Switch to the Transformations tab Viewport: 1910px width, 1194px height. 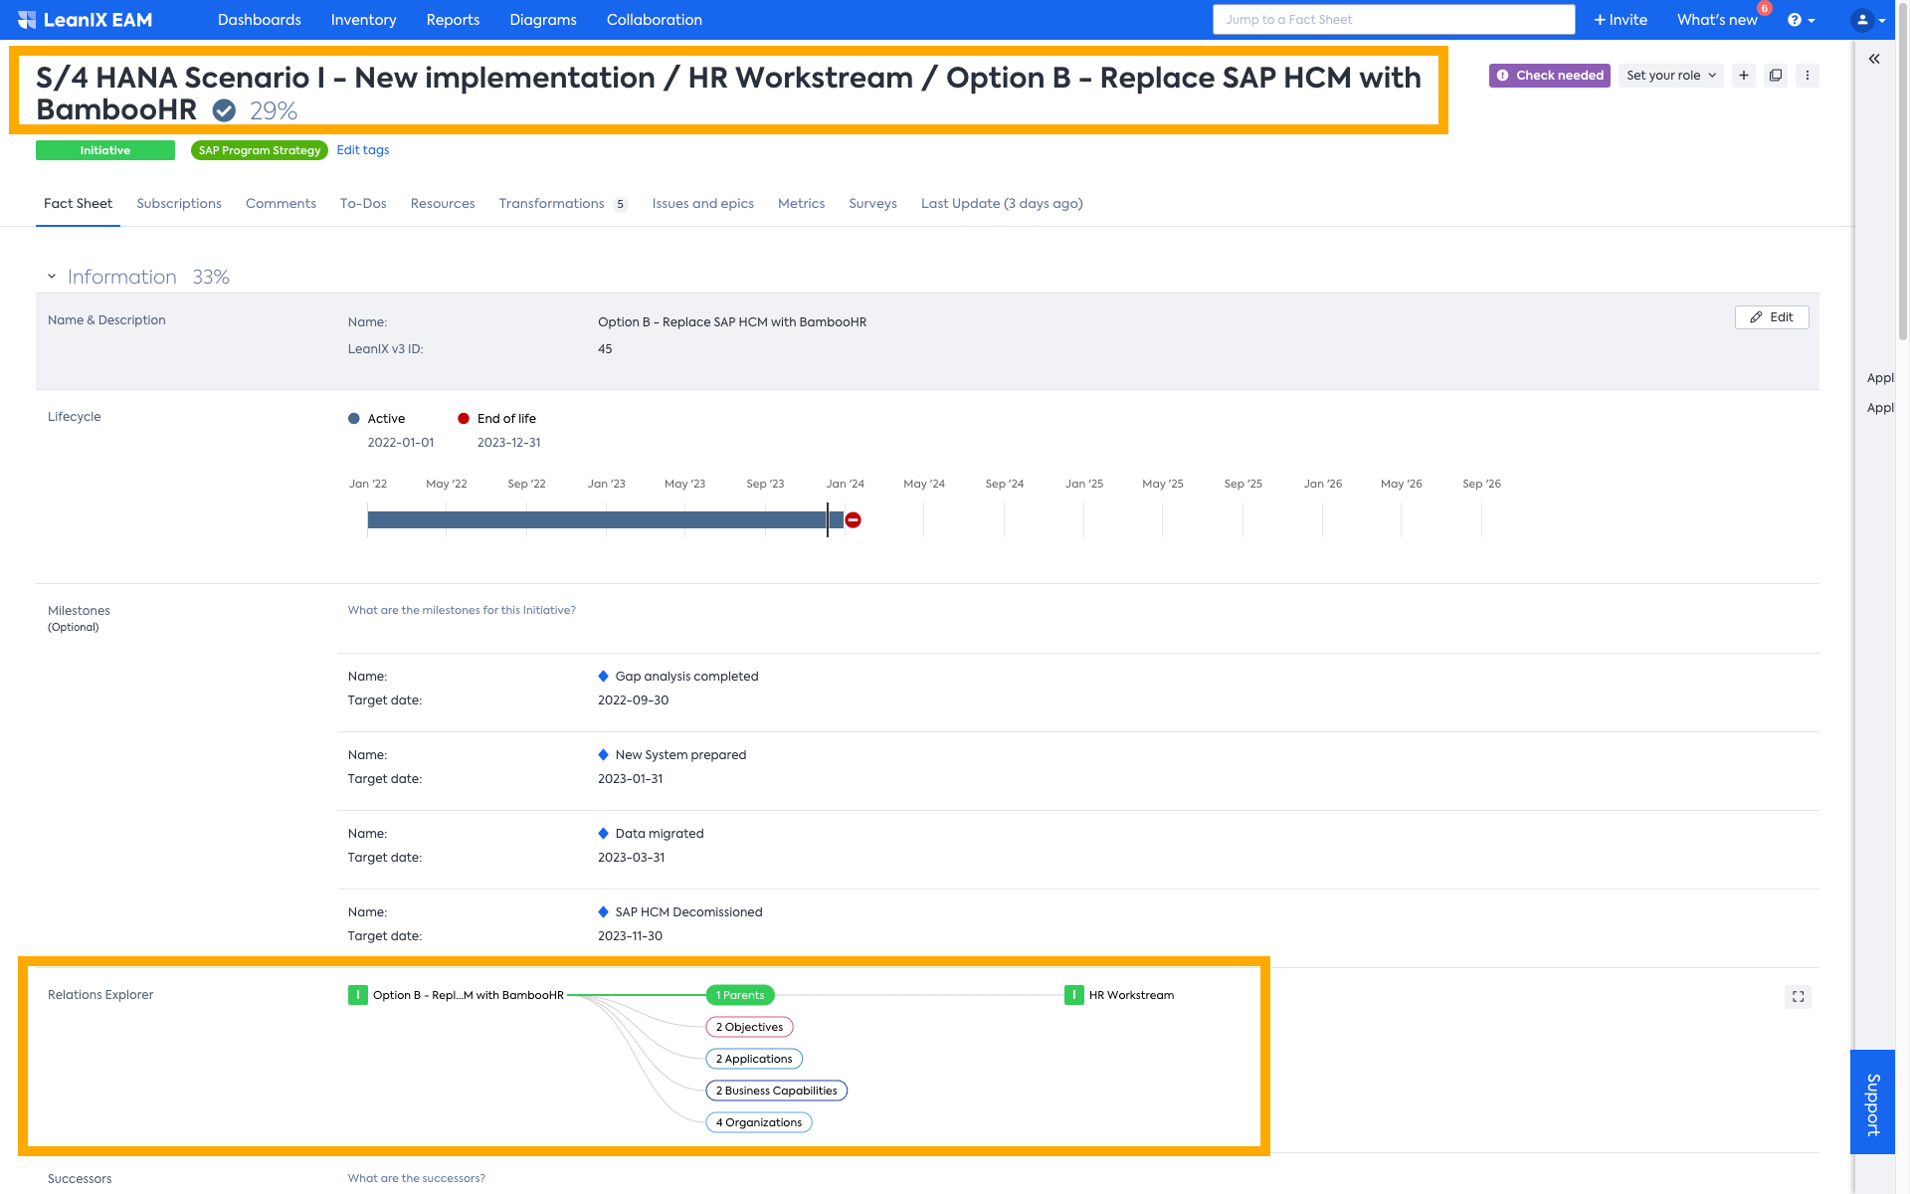[x=563, y=204]
